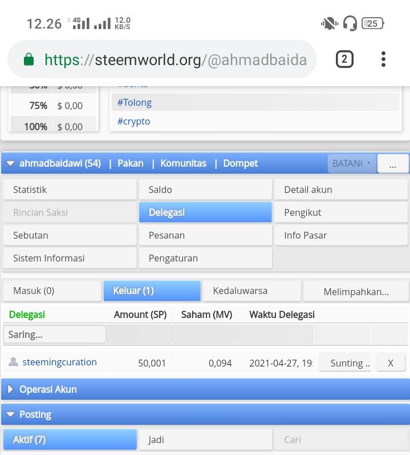Switch to the Sistem Informasi tab
This screenshot has height=455, width=410.
pos(70,258)
